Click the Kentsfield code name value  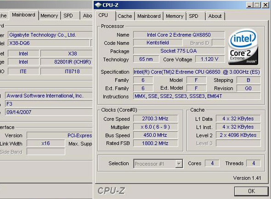[158, 43]
